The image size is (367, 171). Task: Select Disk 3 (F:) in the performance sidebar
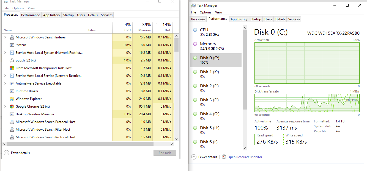coord(216,102)
